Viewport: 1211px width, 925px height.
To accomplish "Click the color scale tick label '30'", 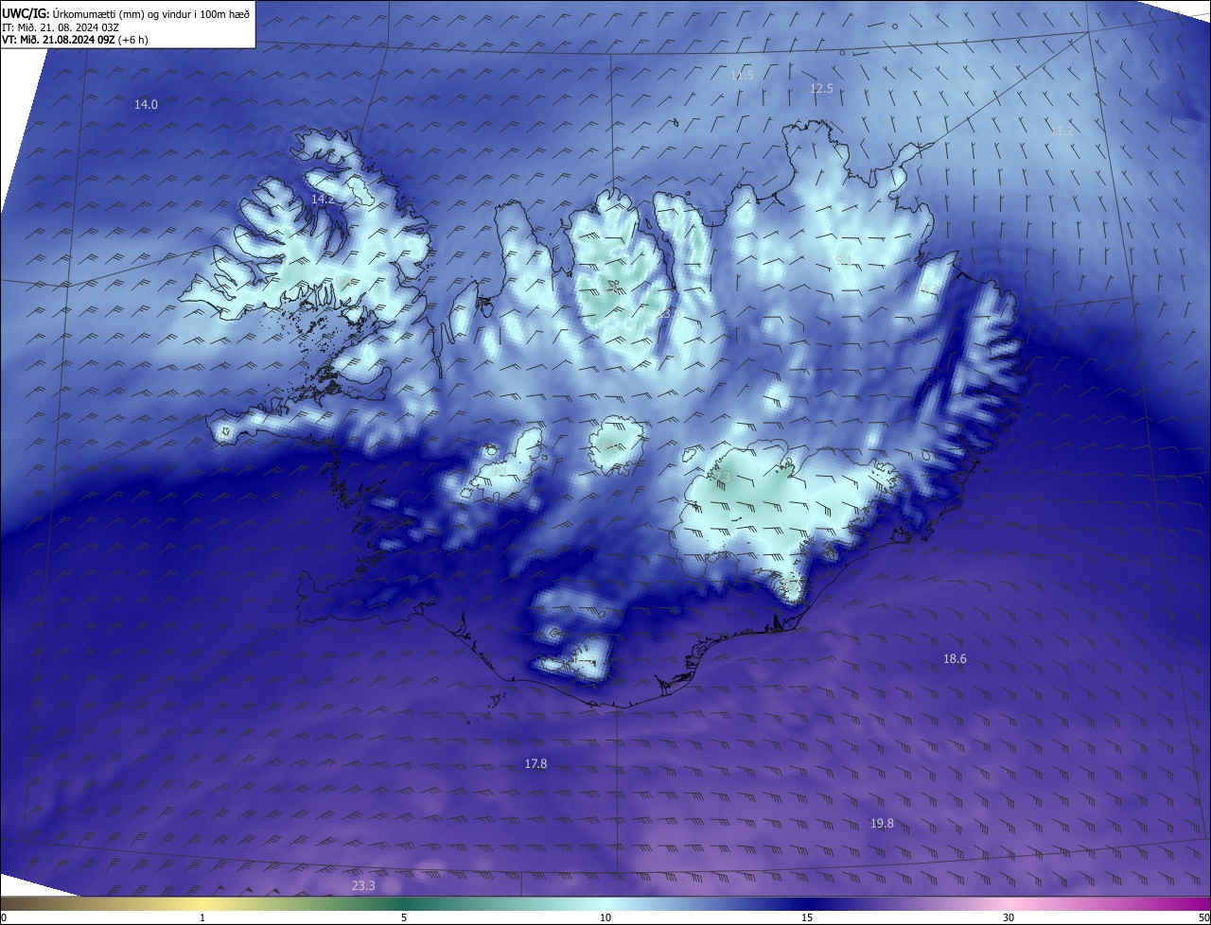I will 1009,917.
